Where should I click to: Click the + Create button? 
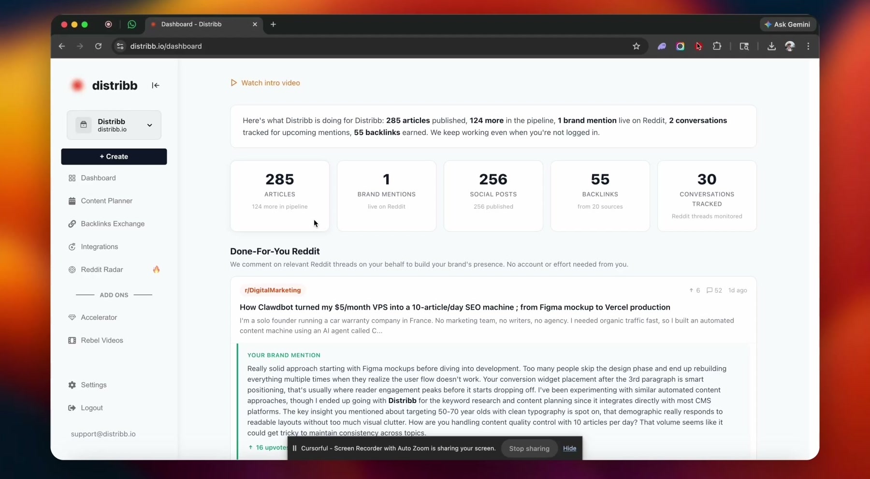click(114, 157)
